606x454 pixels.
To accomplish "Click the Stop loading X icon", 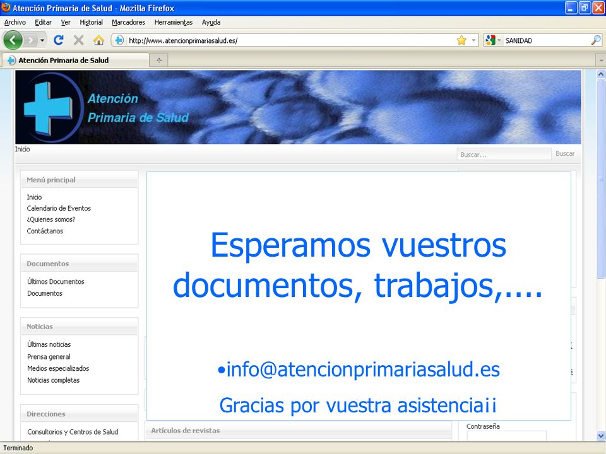I will tap(79, 40).
